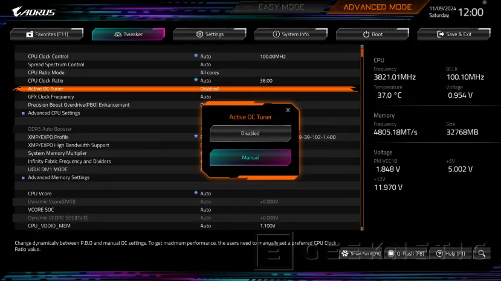The height and width of the screenshot is (281, 501).
Task: Open CPU Vcore Auto value
Action: 205,194
